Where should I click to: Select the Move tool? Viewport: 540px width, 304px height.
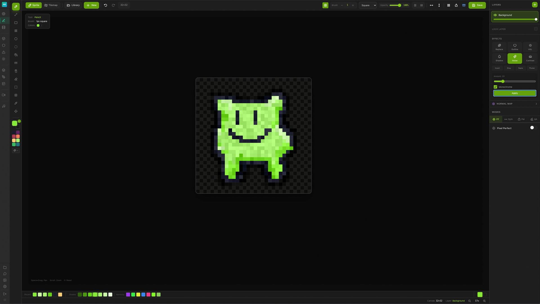(x=16, y=111)
